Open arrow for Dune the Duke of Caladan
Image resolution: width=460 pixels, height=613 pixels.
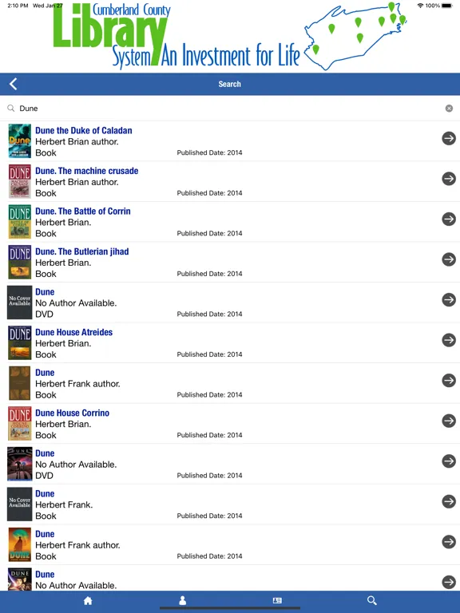pos(449,138)
